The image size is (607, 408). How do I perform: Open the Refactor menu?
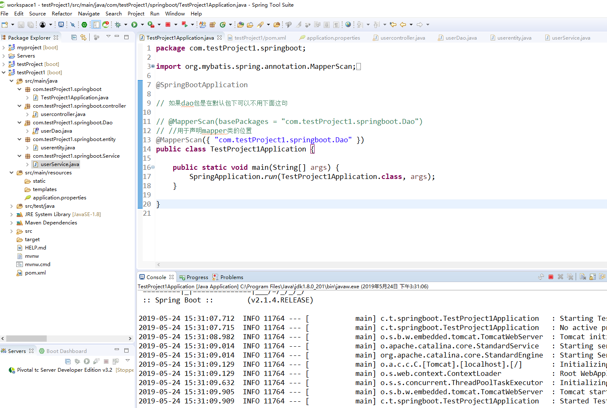(62, 14)
